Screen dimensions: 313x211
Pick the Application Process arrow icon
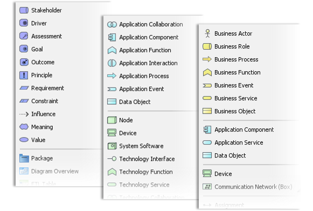click(x=112, y=76)
